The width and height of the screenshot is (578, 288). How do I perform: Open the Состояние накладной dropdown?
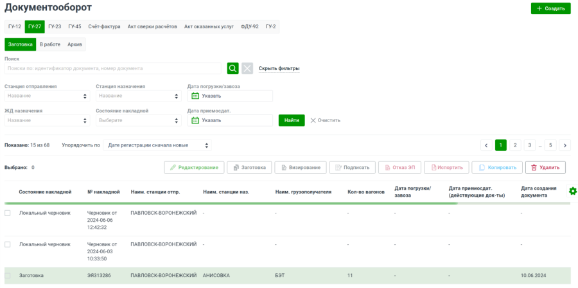(138, 120)
